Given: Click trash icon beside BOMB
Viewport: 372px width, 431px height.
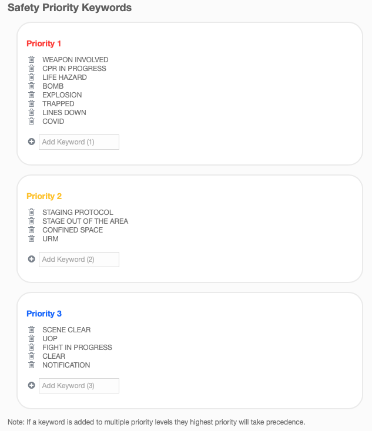Looking at the screenshot, I should [x=32, y=86].
